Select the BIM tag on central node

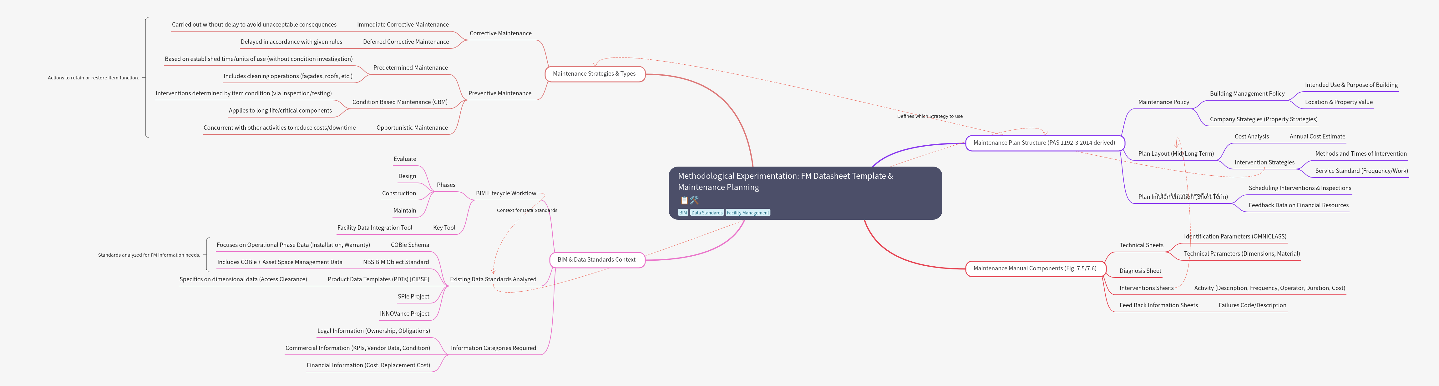point(683,213)
